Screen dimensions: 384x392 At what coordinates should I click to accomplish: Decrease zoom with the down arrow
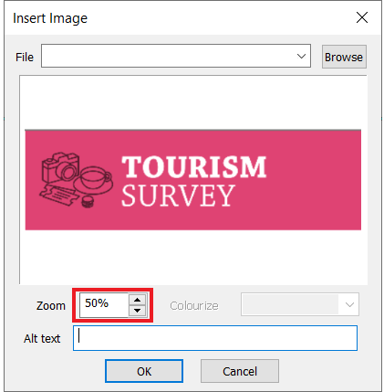(137, 311)
